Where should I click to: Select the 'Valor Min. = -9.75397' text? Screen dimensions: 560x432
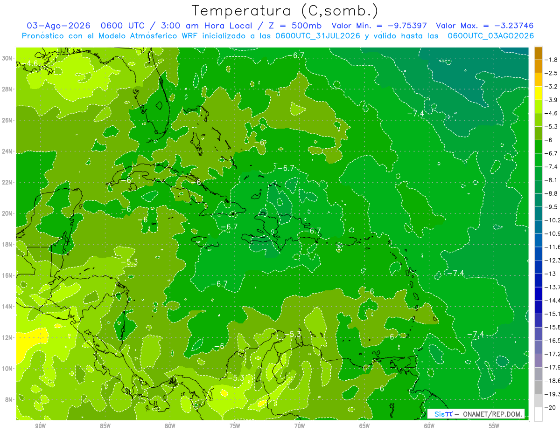coord(379,26)
